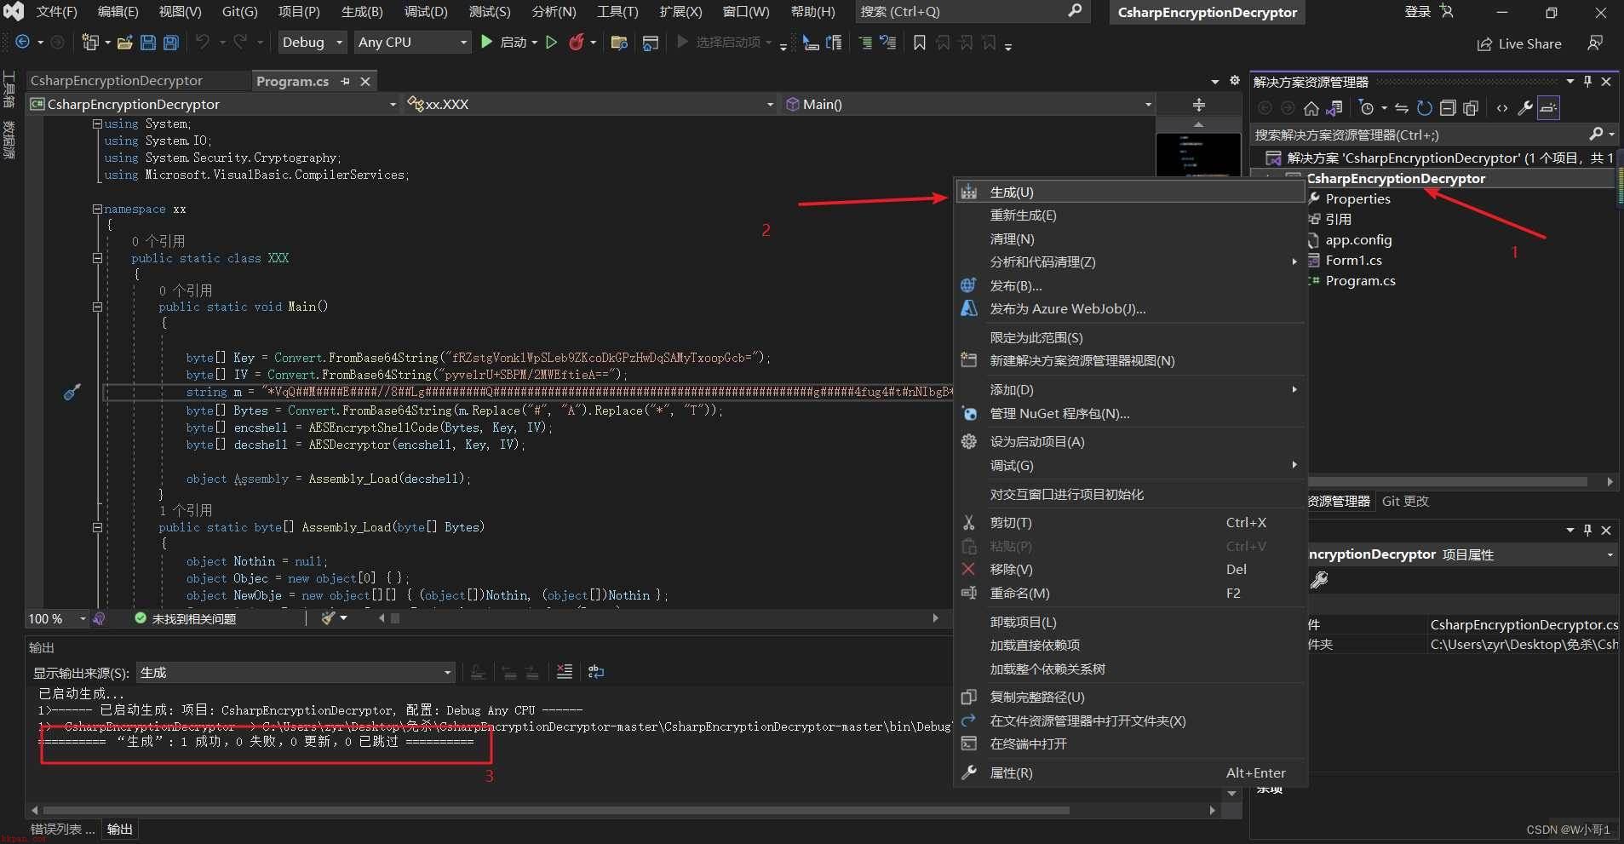Open the 错误列表 tab at the bottom
The width and height of the screenshot is (1624, 844).
(63, 829)
